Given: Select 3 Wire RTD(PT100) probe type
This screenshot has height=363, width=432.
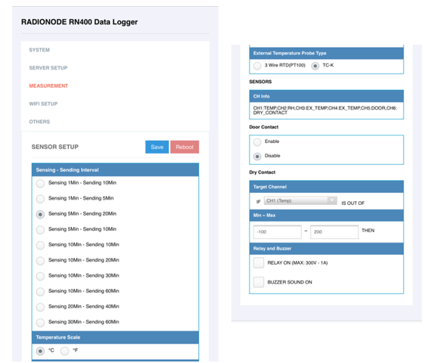Looking at the screenshot, I should point(257,66).
